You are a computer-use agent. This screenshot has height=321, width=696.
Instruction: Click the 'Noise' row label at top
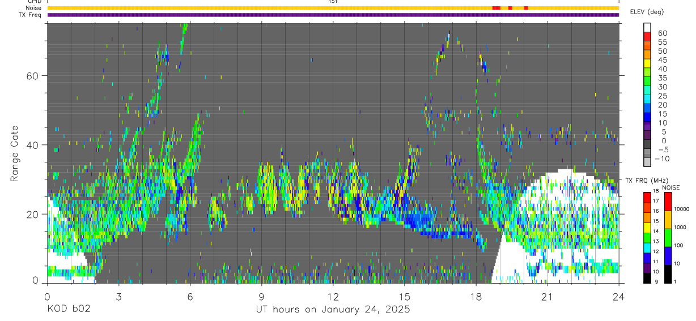(x=33, y=8)
